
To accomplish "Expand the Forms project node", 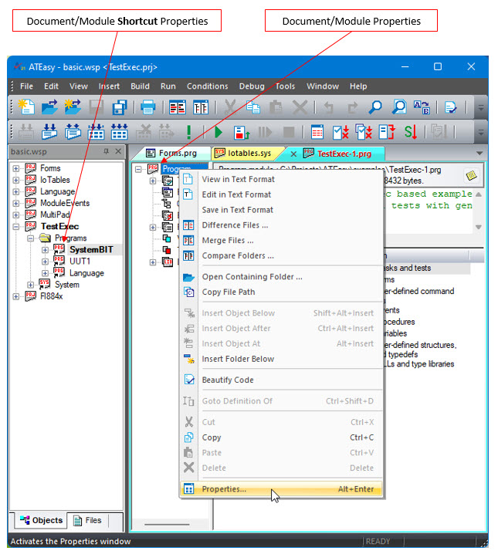I will point(16,168).
